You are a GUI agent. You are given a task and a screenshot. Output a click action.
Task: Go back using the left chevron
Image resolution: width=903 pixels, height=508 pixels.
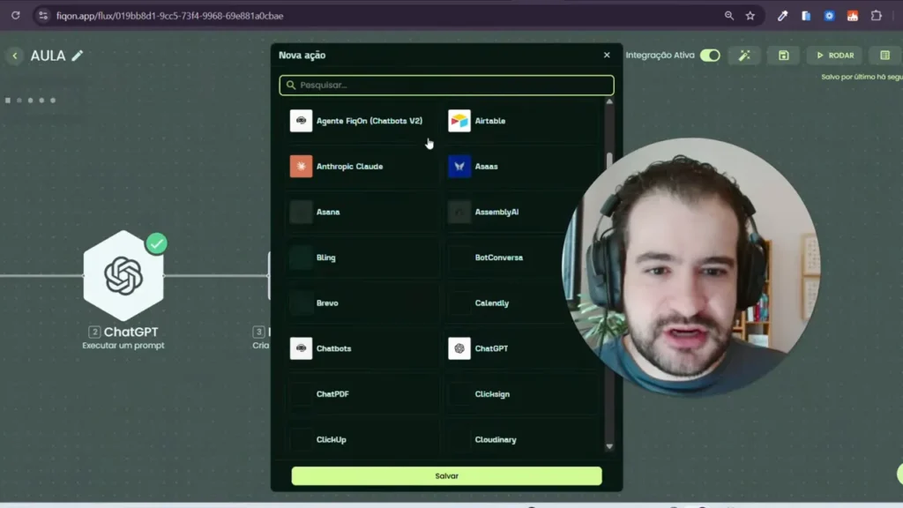pyautogui.click(x=15, y=56)
